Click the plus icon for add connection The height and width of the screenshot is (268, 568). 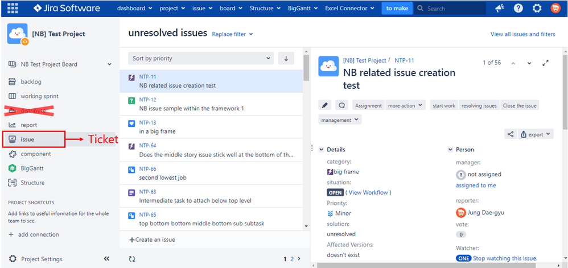point(11,234)
